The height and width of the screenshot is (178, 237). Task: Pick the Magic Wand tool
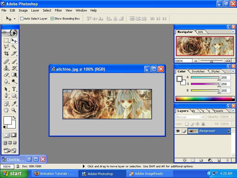[14, 47]
